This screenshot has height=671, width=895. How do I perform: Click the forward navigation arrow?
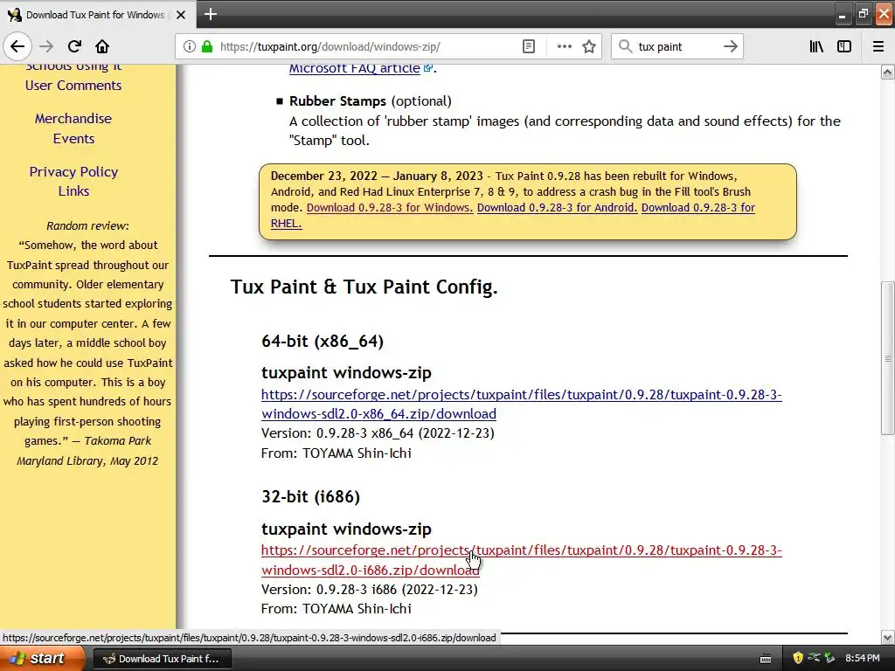tap(46, 46)
